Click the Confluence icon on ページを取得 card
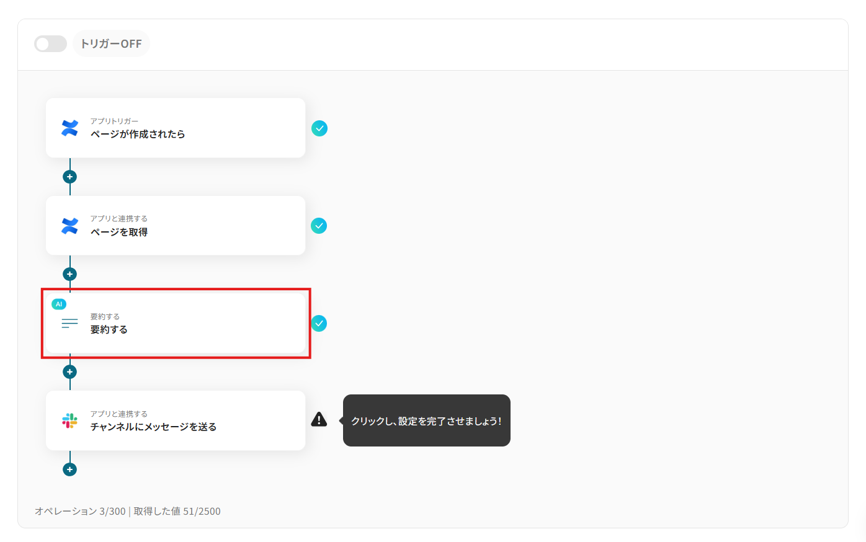866x542 pixels. [x=70, y=226]
